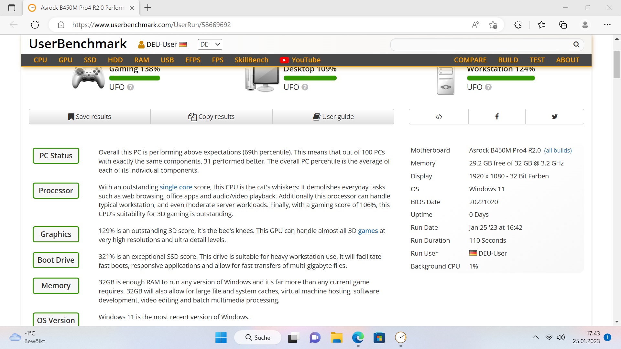Open the COMPARE menu item
This screenshot has width=621, height=349.
[470, 60]
